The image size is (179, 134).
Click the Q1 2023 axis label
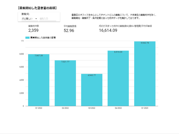click(x=145, y=108)
